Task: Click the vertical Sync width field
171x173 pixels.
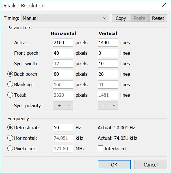Action: point(108,64)
